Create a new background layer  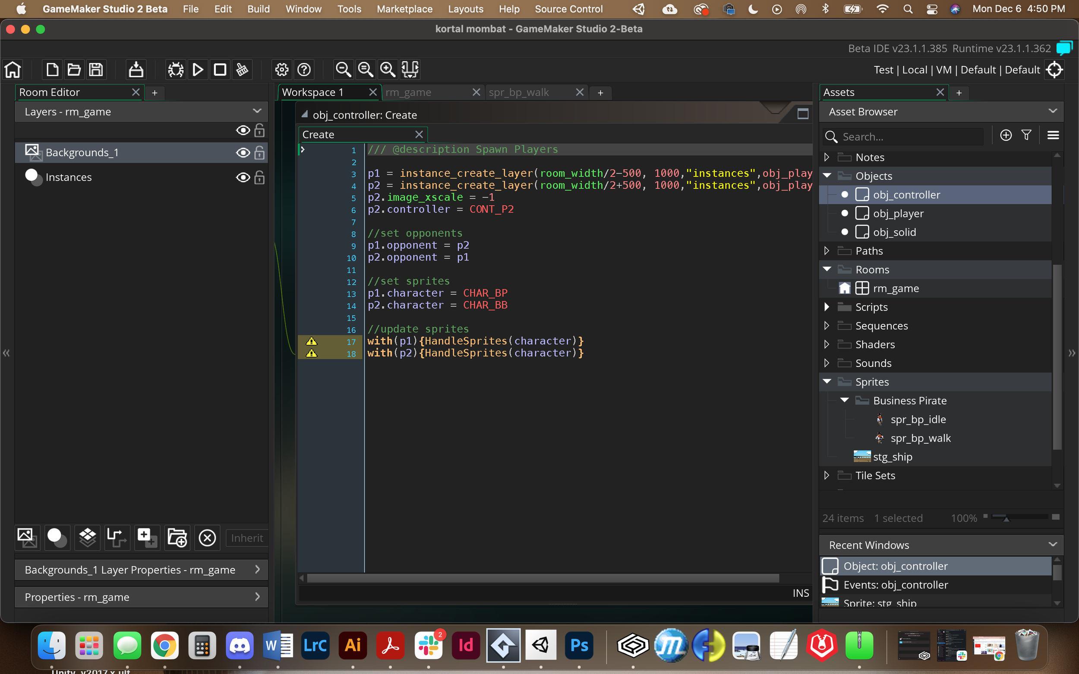pyautogui.click(x=27, y=538)
